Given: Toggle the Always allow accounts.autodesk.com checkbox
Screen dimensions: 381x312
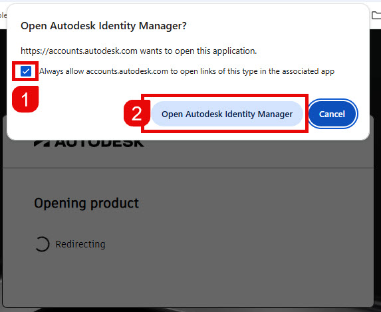Looking at the screenshot, I should tap(26, 71).
